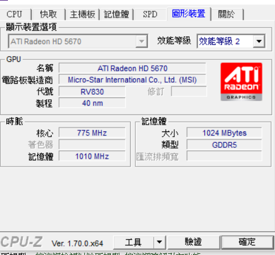Click the Ver. 1.70.0.x64 version text

78,244
